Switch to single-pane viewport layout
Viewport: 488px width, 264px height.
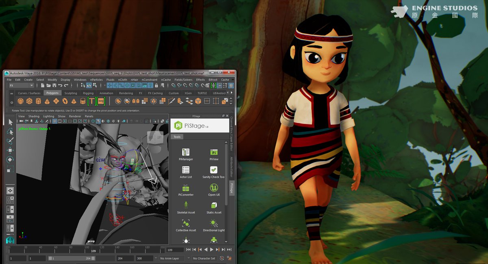(10, 190)
